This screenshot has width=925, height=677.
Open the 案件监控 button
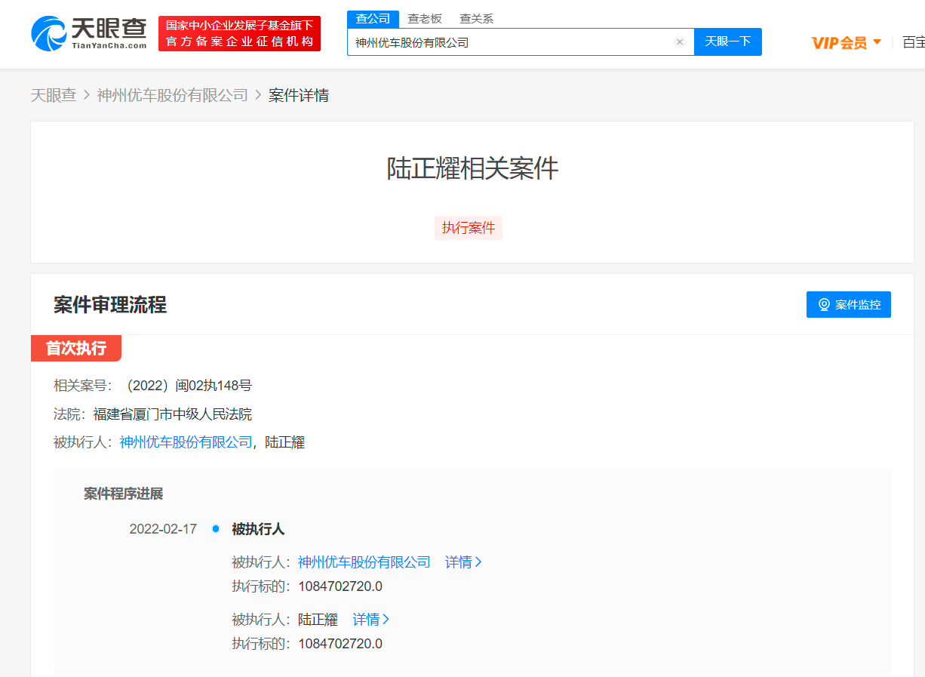pos(848,305)
